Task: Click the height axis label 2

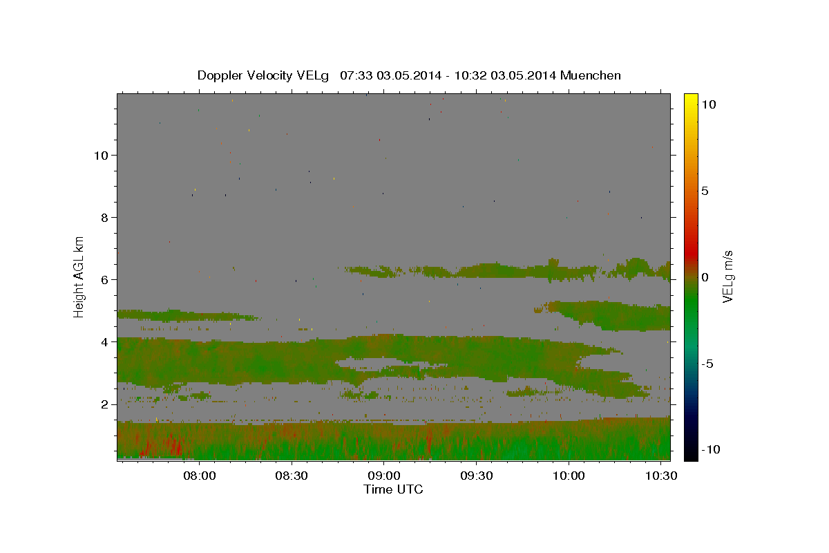Action: click(x=106, y=404)
